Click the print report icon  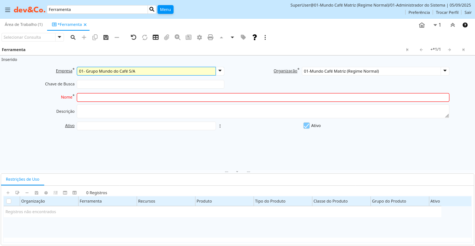[210, 37]
